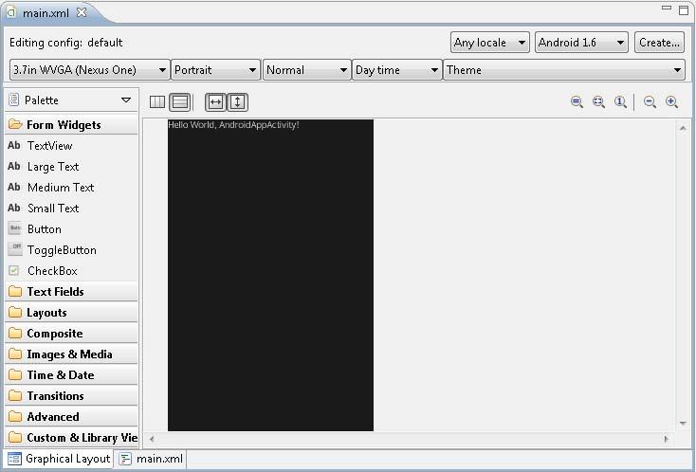Pick the Medium Text widget
This screenshot has width=696, height=472.
(x=71, y=188)
